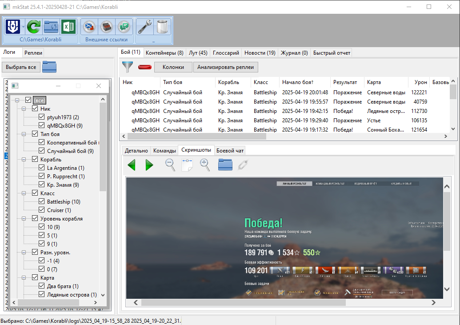Open the Детально tab
Viewport: 460px width, 325px height.
click(136, 151)
